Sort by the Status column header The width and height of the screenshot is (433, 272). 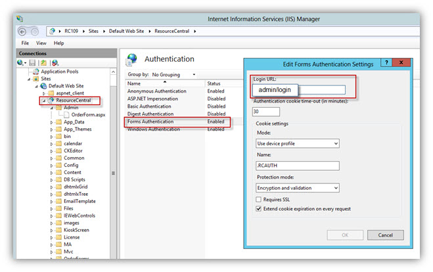point(223,83)
